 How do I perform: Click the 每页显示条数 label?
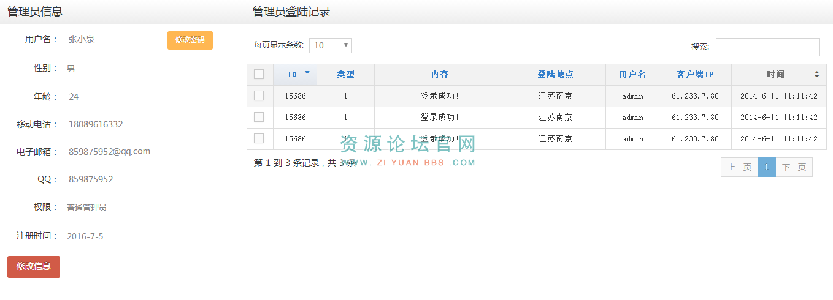(x=279, y=45)
